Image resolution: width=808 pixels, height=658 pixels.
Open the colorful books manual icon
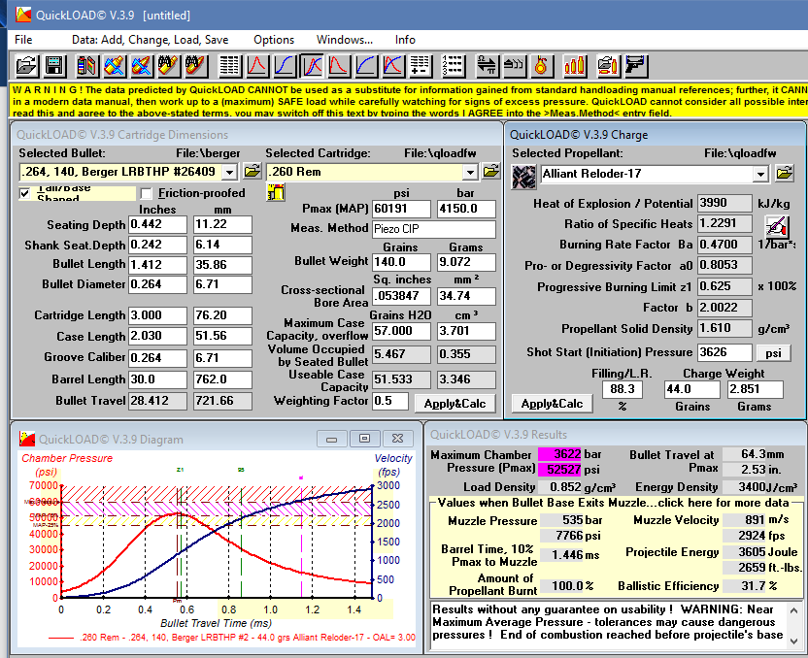point(86,65)
